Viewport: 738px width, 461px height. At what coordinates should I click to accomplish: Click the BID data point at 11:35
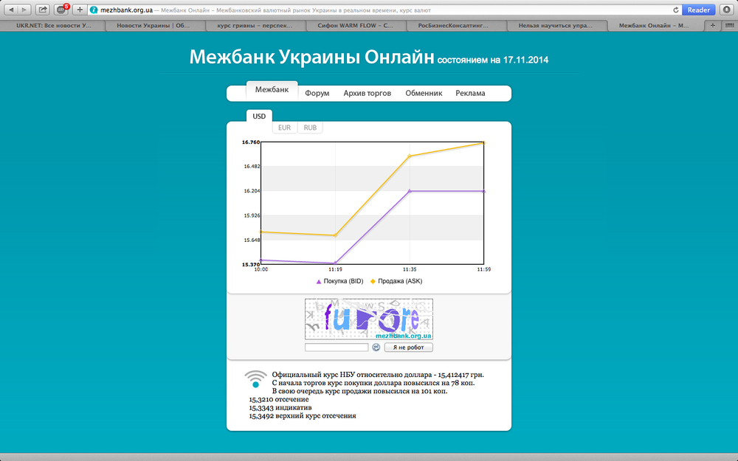[x=410, y=191]
